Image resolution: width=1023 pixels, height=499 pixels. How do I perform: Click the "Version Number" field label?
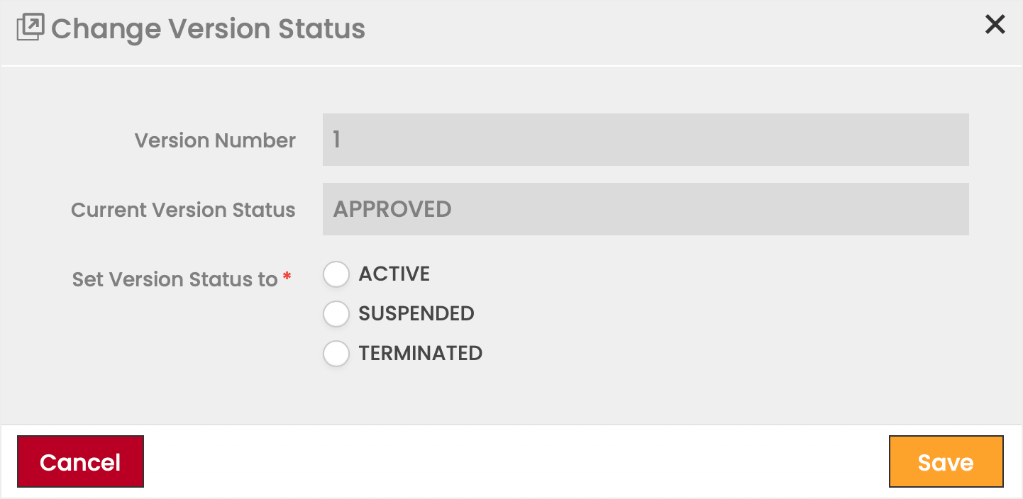[215, 140]
